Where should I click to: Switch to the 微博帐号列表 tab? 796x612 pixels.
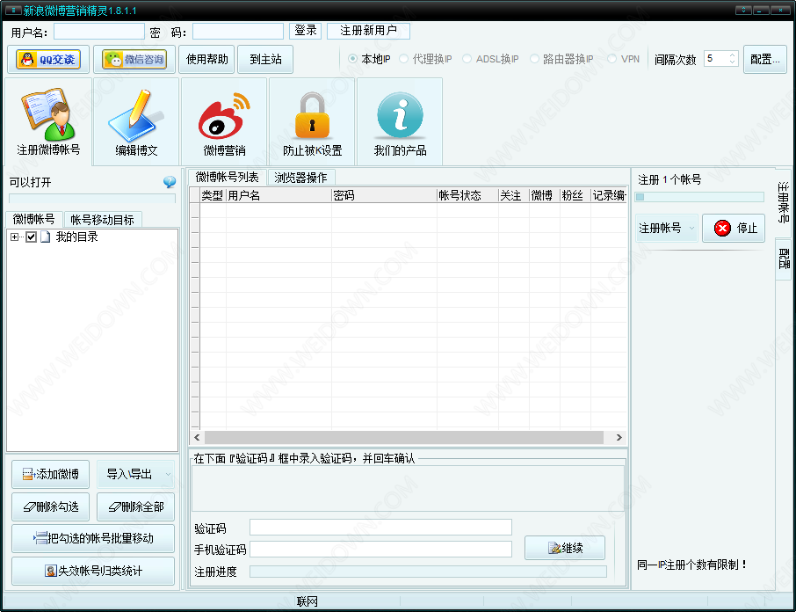coord(227,178)
